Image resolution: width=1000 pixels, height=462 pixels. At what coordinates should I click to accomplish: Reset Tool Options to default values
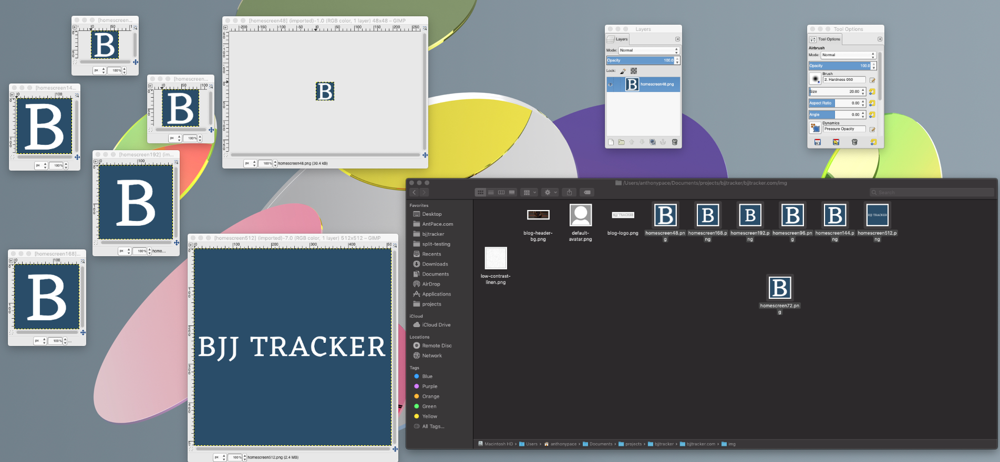point(873,142)
